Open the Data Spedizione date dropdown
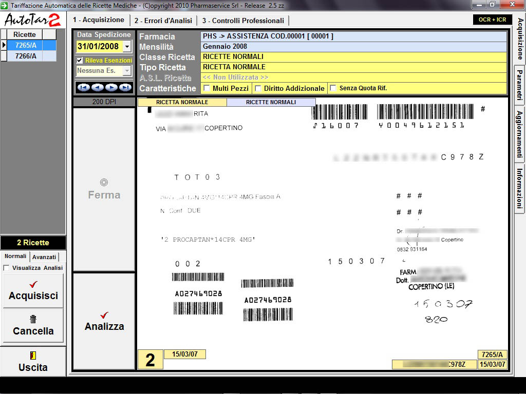Image resolution: width=526 pixels, height=394 pixels. click(127, 47)
